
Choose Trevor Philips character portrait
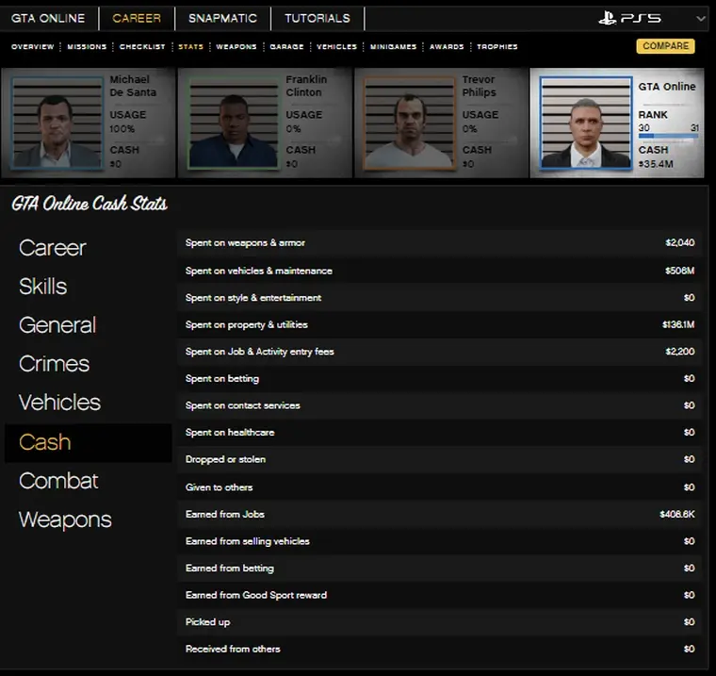tap(408, 123)
